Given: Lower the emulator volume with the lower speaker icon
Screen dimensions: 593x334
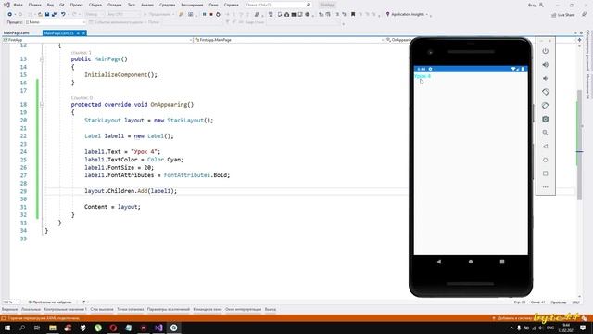Looking at the screenshot, I should [x=546, y=78].
